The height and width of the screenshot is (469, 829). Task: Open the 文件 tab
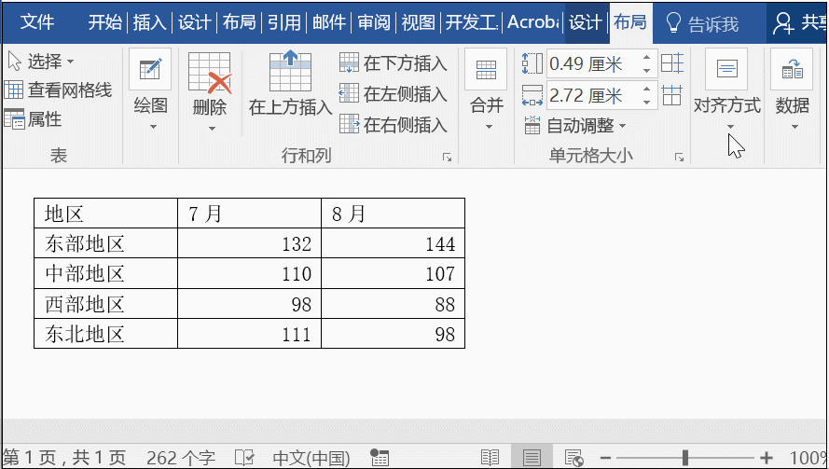(x=37, y=22)
